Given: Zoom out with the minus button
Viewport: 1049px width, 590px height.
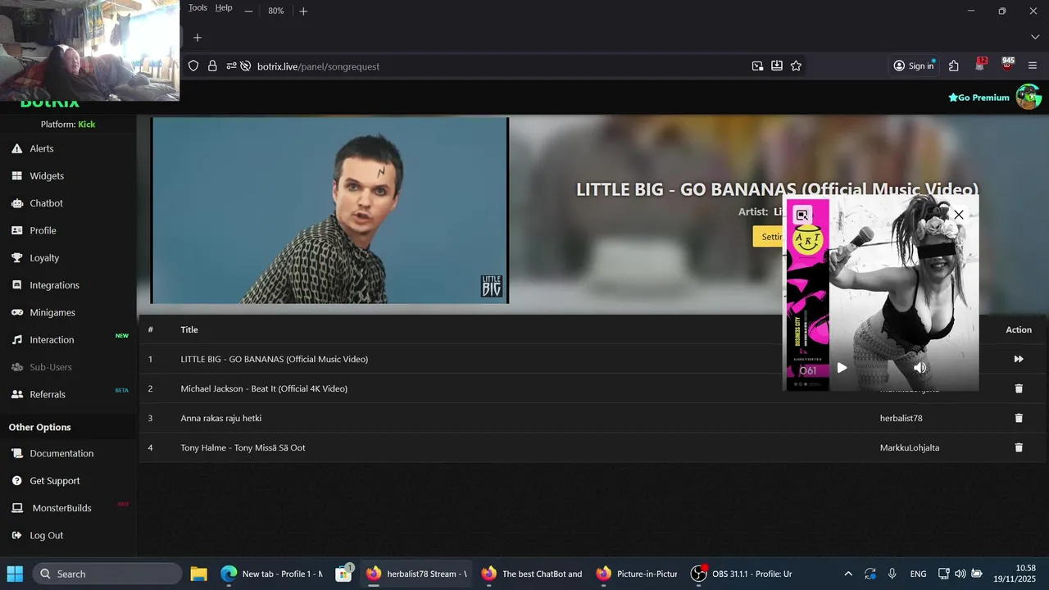Looking at the screenshot, I should pyautogui.click(x=248, y=11).
